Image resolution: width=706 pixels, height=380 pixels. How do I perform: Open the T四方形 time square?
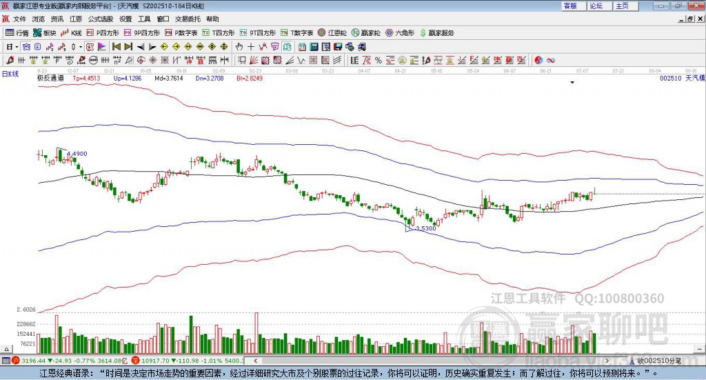[219, 33]
